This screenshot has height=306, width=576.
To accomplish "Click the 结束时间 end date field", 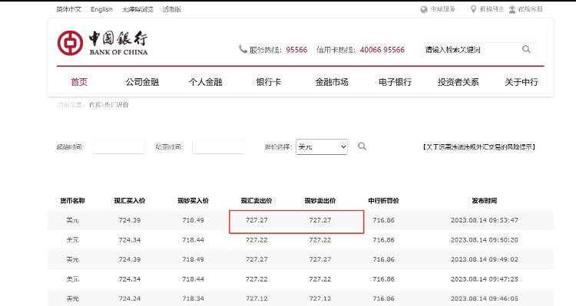I will [218, 146].
